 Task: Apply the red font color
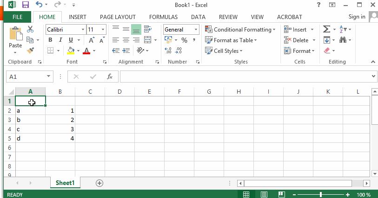click(86, 51)
